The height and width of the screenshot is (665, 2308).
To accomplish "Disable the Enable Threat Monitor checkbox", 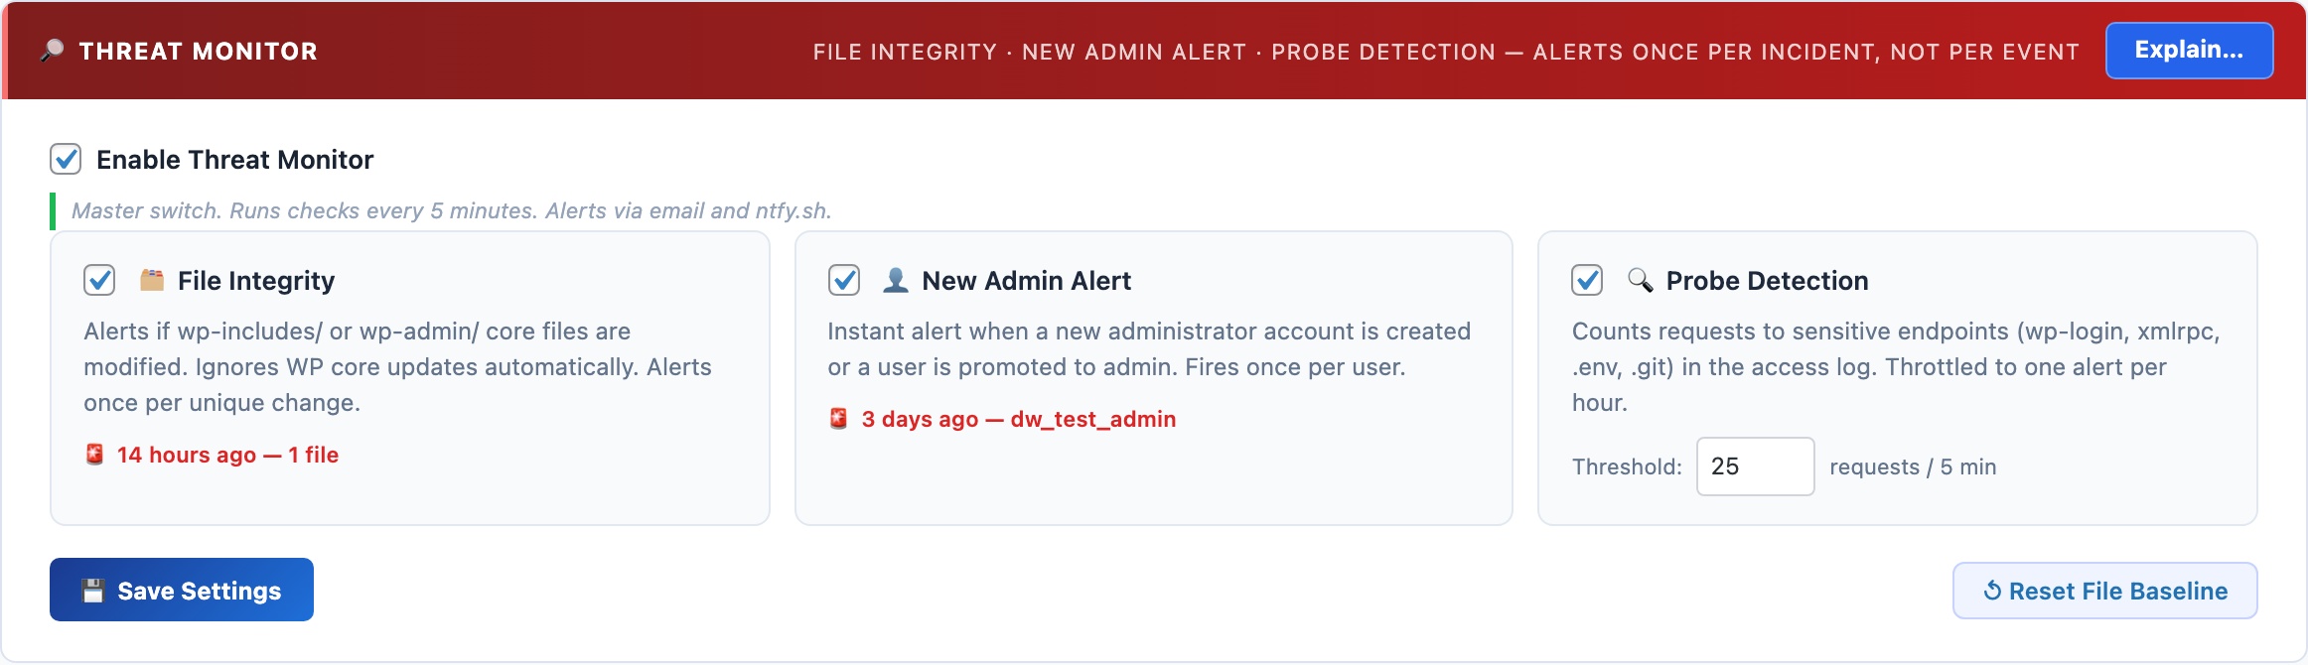I will coord(66,159).
